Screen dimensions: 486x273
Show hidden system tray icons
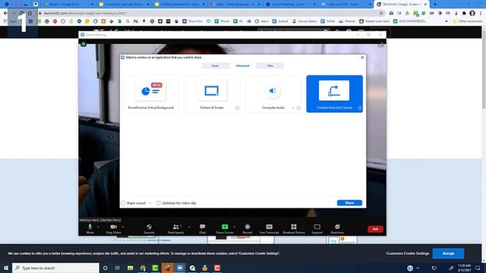[418, 268]
